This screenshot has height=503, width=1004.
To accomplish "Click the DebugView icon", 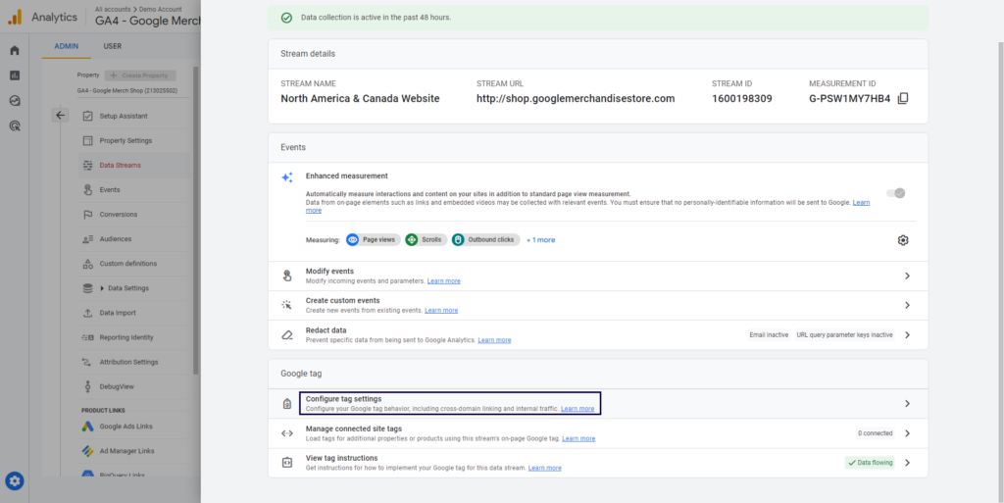I will tap(87, 386).
